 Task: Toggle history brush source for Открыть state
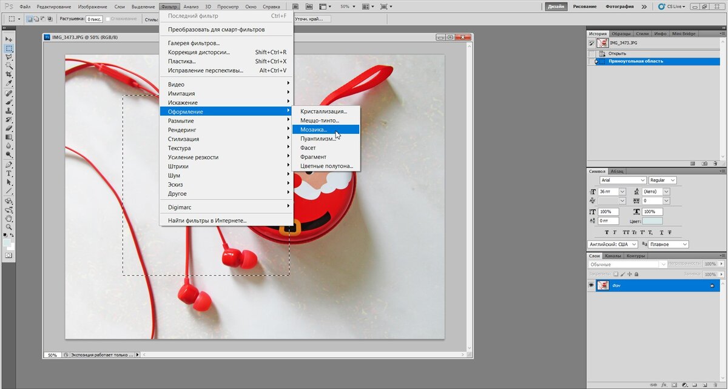[592, 53]
